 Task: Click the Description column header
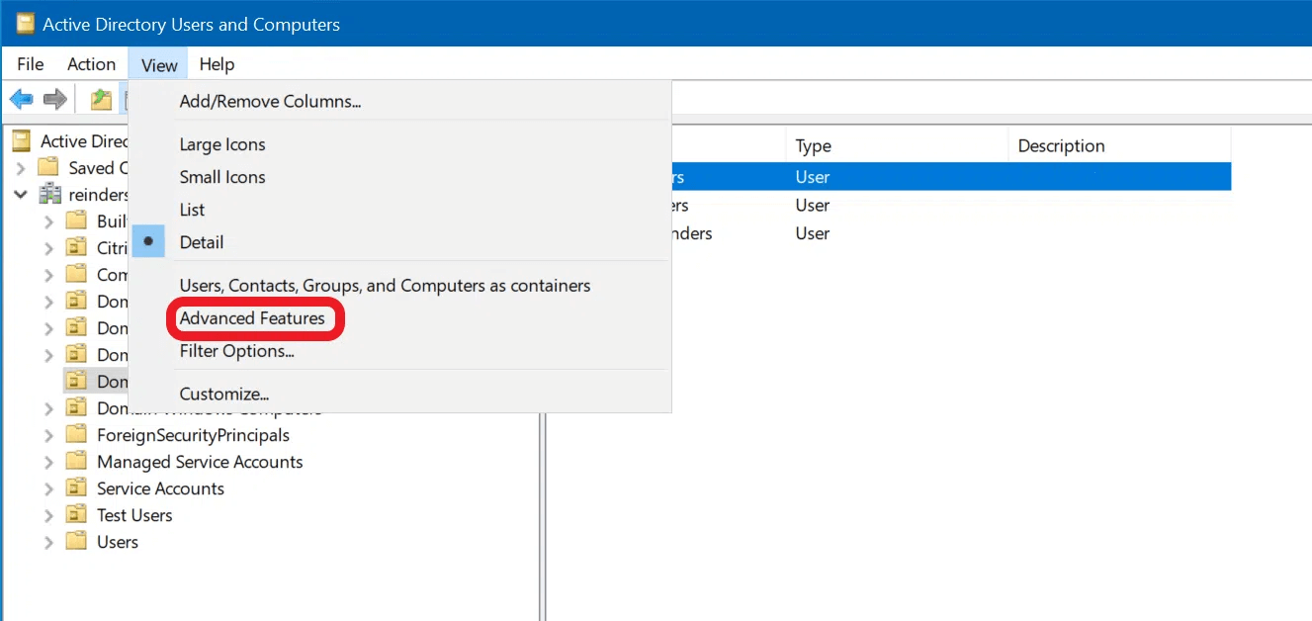point(1061,145)
